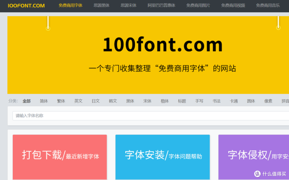Image resolution: width=289 pixels, height=180 pixels.
Task: Click the 100FONT.COM site logo
Action: click(26, 6)
